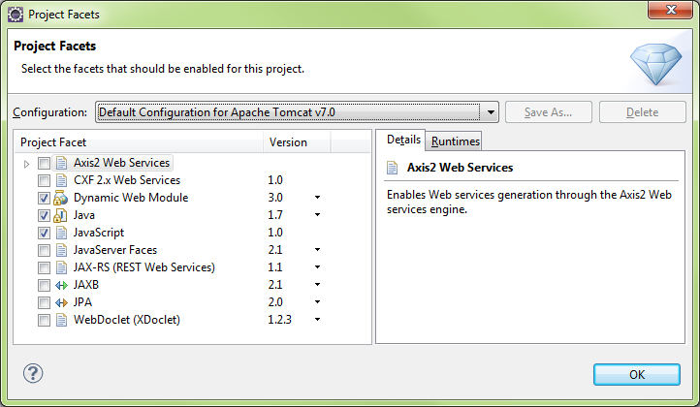
Task: Open the Java version dropdown arrow
Action: pyautogui.click(x=317, y=215)
